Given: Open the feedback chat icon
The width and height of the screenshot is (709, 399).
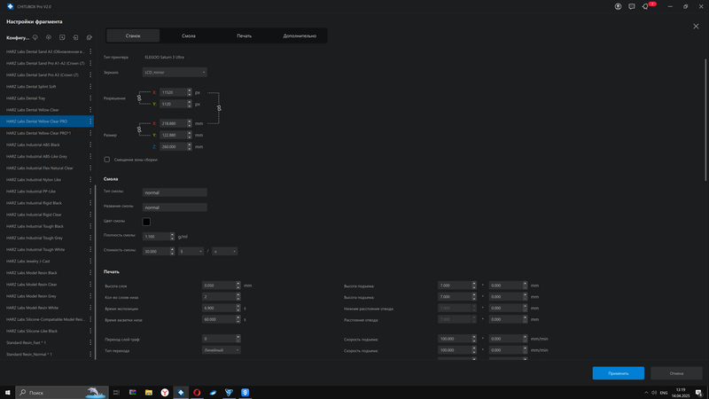Looking at the screenshot, I should 631,5.
